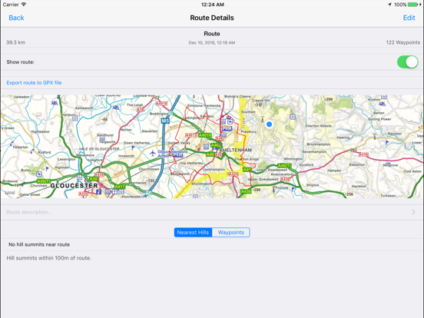Viewport: 424px width, 318px height.
Task: Tap the A40(T) label near Churcham
Action: (44, 181)
